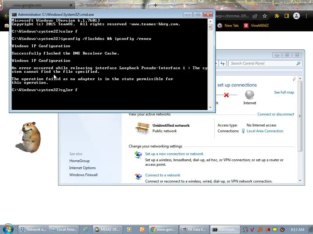Click Control Panel scrollbar down arrow
The image size is (313, 234).
(300, 181)
